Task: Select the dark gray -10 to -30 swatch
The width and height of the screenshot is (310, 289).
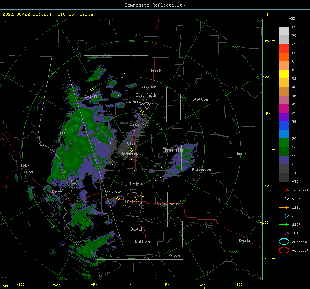Action: click(x=284, y=177)
